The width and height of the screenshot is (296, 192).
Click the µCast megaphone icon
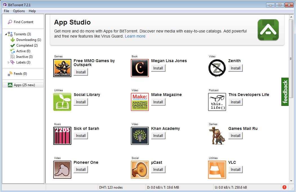pyautogui.click(x=140, y=170)
